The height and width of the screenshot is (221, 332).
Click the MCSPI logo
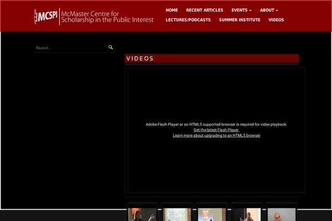coord(45,16)
